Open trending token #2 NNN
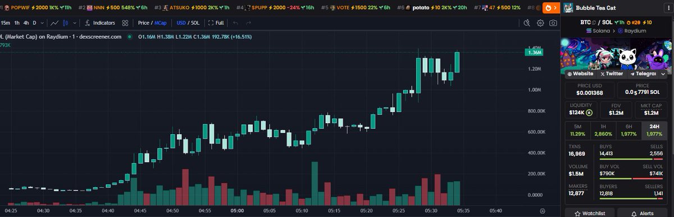This screenshot has height=217, width=674. click(112, 8)
